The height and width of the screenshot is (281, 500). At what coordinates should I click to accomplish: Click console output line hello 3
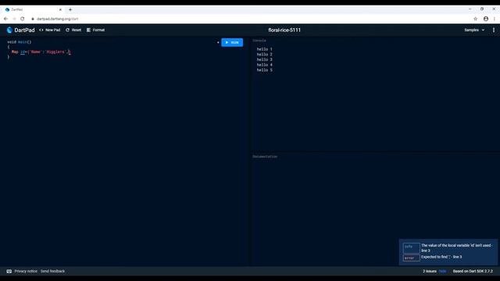pos(264,59)
